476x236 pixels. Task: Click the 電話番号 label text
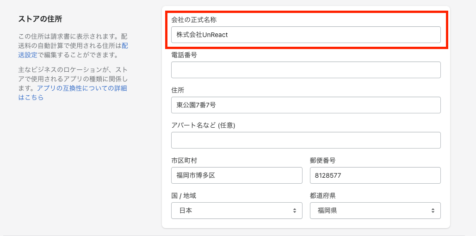pos(184,55)
